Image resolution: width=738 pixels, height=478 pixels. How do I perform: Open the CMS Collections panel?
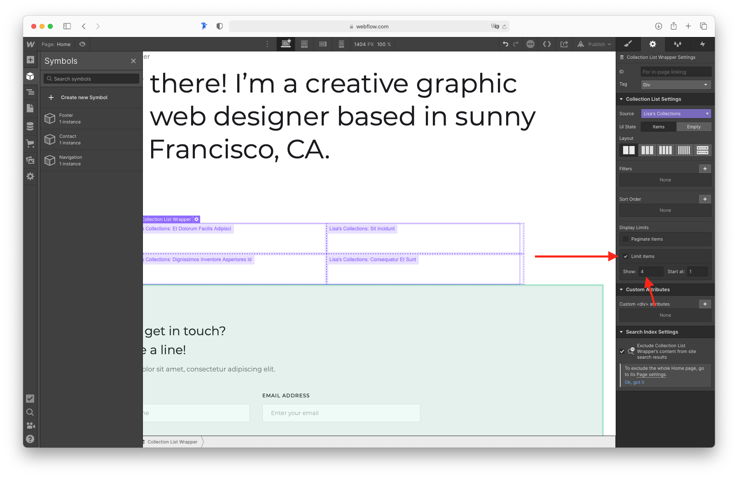30,126
